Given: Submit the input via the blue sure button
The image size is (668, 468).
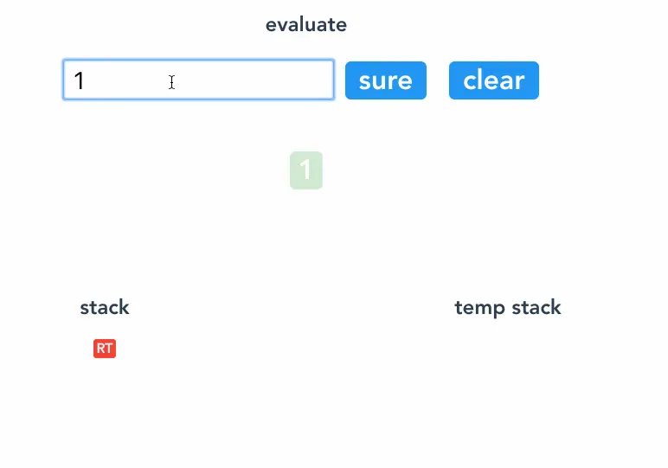Looking at the screenshot, I should tap(386, 80).
